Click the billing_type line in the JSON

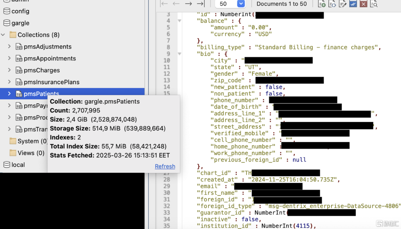coord(289,47)
